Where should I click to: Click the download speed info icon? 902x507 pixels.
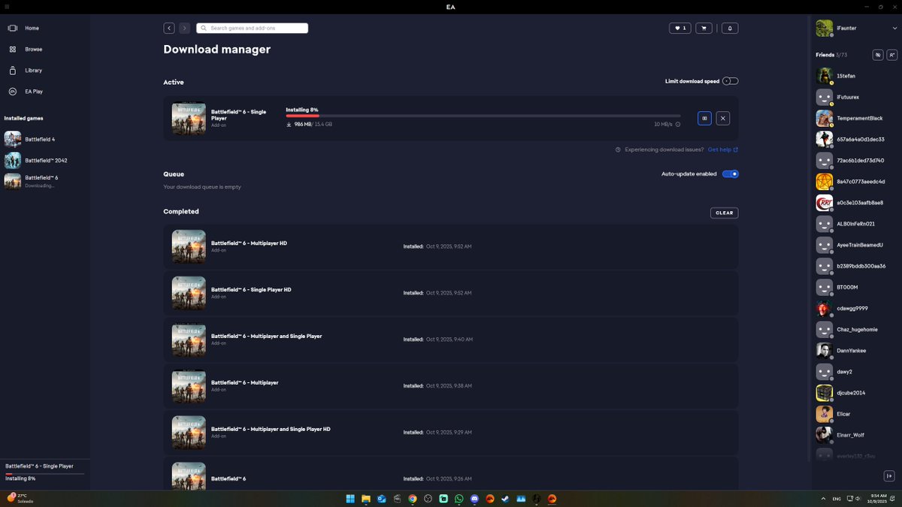click(x=678, y=125)
